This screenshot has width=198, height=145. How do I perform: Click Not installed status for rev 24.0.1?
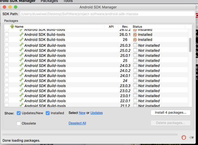pyautogui.click(x=149, y=76)
